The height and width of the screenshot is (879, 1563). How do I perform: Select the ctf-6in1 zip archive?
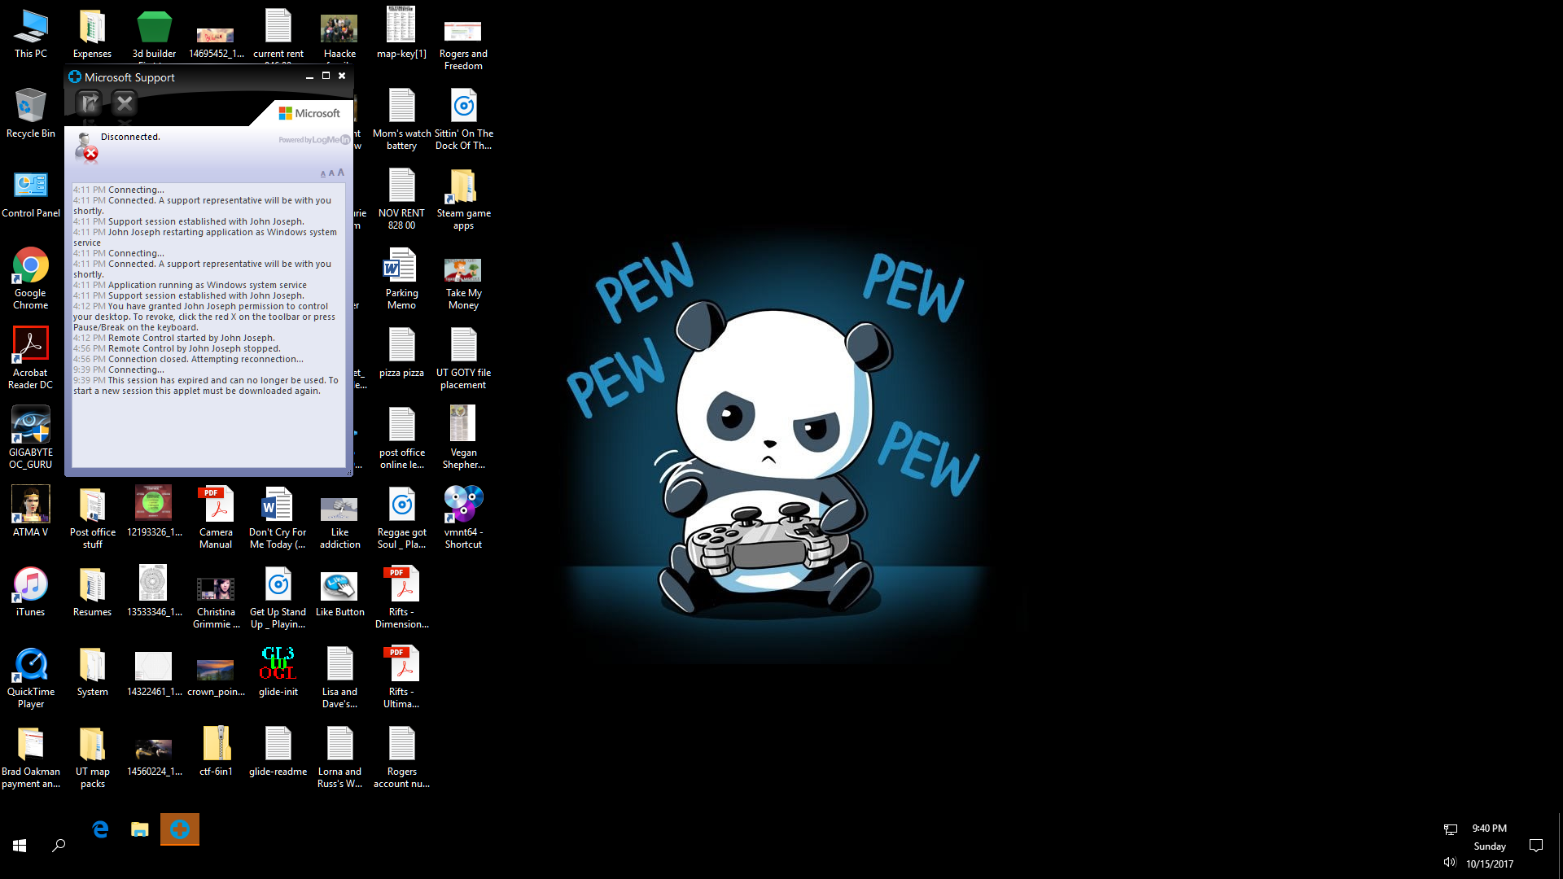point(216,750)
